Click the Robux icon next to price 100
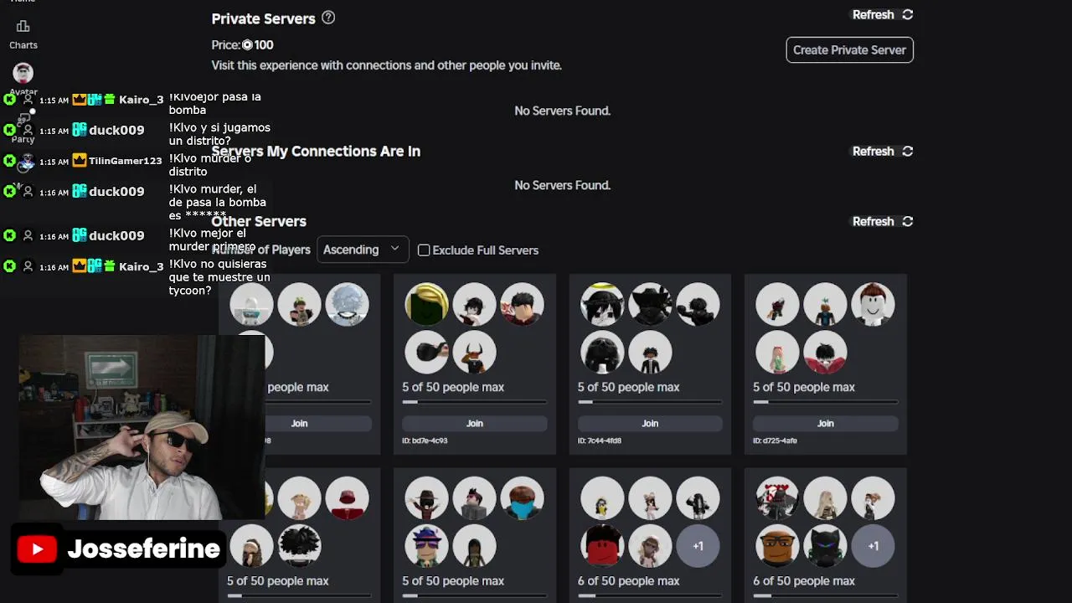1072x603 pixels. tap(247, 45)
